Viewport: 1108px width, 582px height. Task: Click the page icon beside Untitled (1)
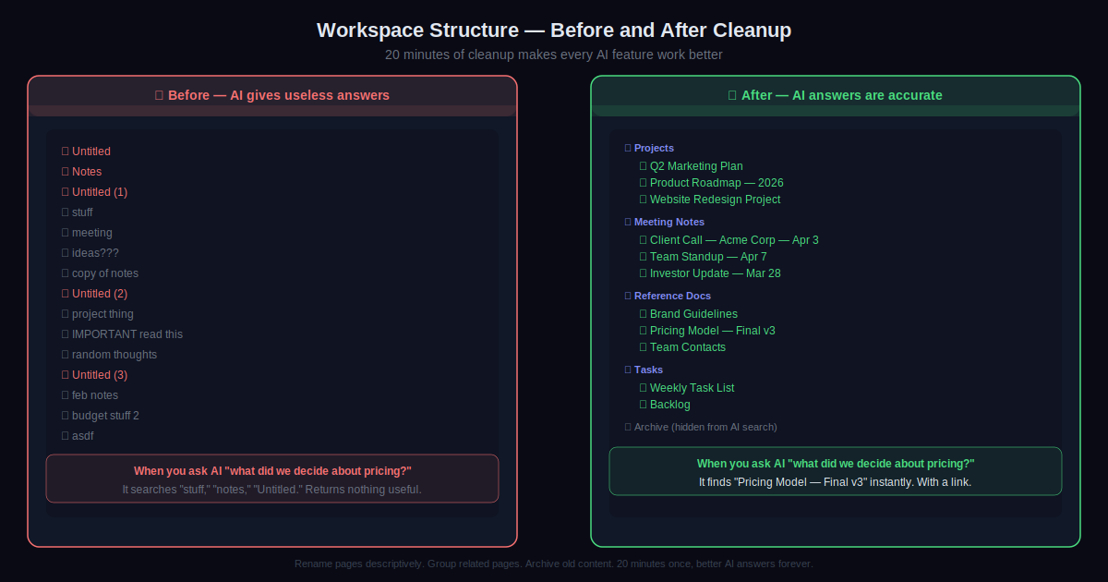click(x=65, y=192)
